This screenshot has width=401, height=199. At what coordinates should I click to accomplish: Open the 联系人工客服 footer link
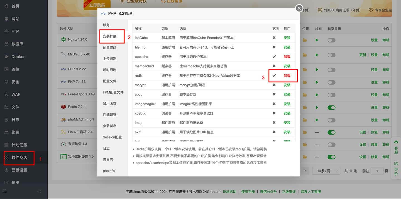(311, 192)
